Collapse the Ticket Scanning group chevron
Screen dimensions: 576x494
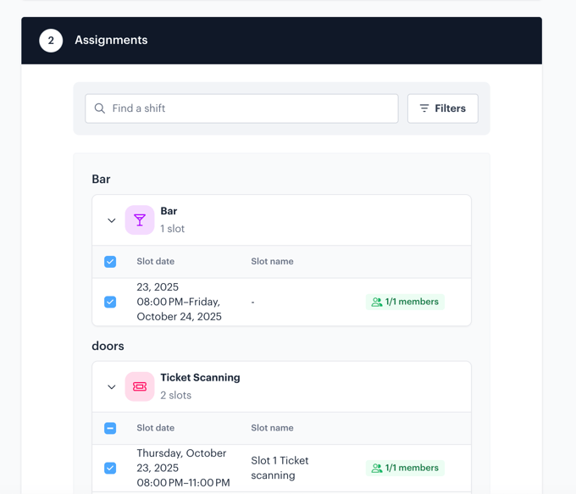(111, 387)
